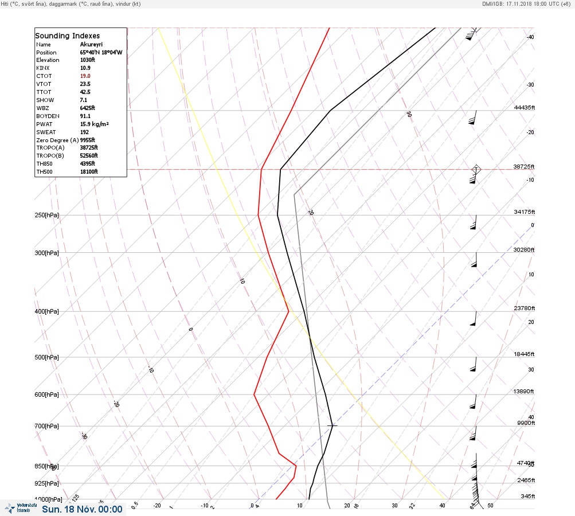Click the Veðurstofa Íslands logo

coord(21,508)
